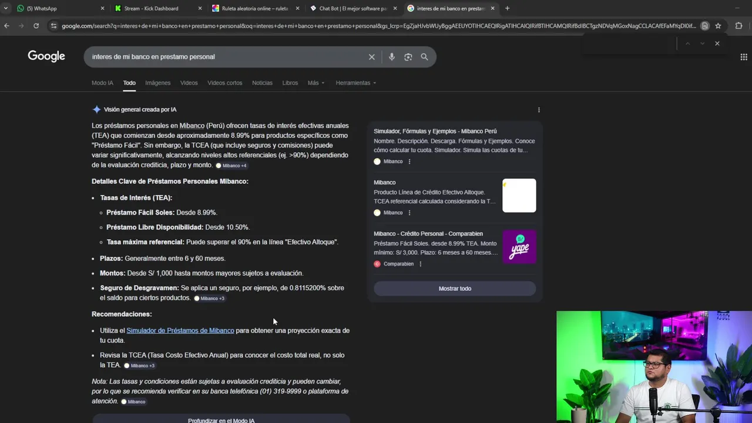Open options for Comparabien source
Viewport: 752px width, 423px height.
[x=420, y=264]
